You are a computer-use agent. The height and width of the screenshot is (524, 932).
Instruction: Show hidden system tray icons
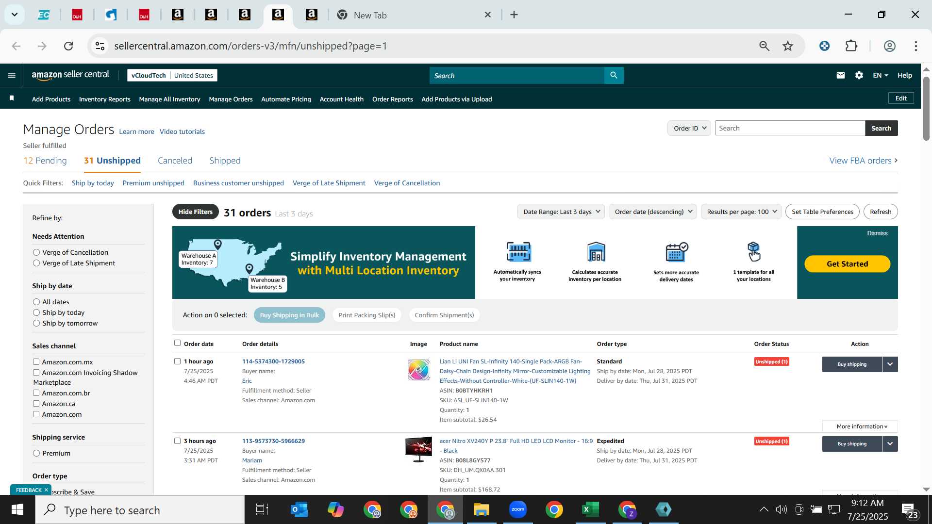pyautogui.click(x=764, y=509)
